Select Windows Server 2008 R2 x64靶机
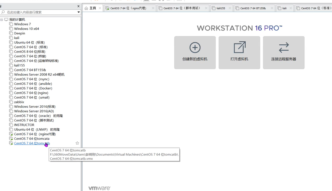The image size is (332, 191). 39,74
